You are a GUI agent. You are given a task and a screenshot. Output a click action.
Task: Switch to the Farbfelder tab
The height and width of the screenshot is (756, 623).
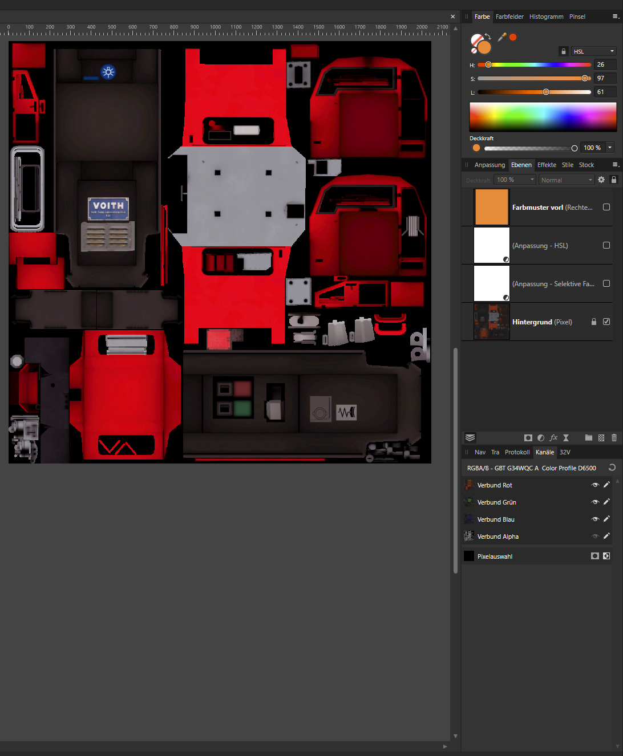coord(509,17)
